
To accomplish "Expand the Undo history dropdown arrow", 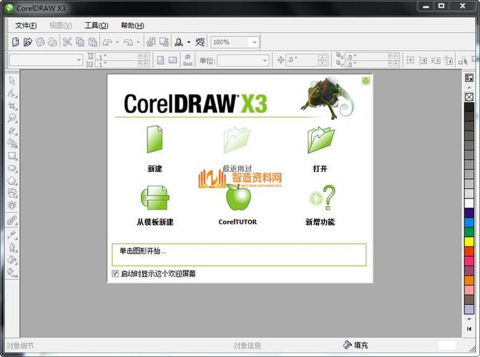I will click(x=117, y=42).
